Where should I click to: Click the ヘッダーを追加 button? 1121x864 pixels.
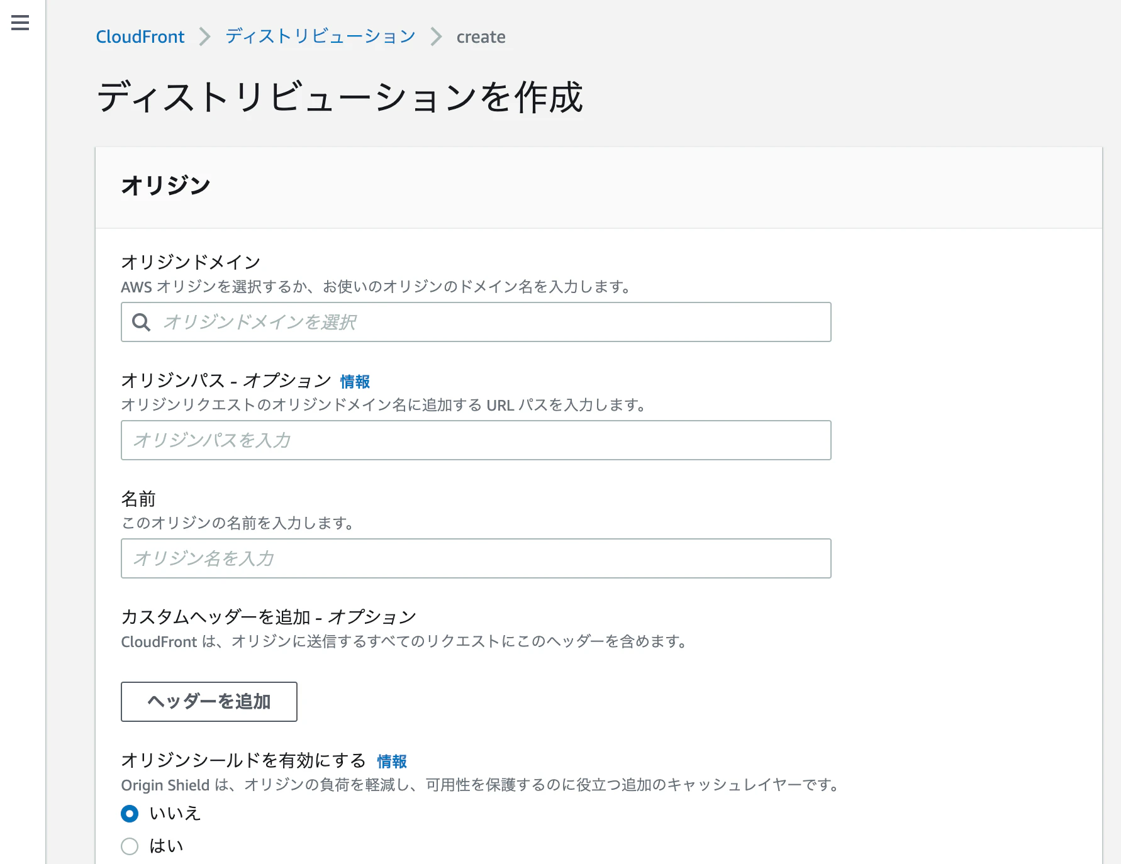click(x=209, y=701)
